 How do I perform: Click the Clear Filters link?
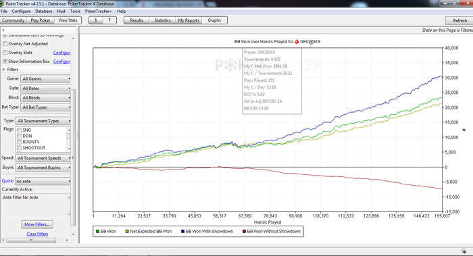pyautogui.click(x=37, y=234)
